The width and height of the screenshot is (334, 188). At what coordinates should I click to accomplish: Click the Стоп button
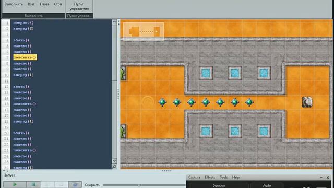point(58,4)
